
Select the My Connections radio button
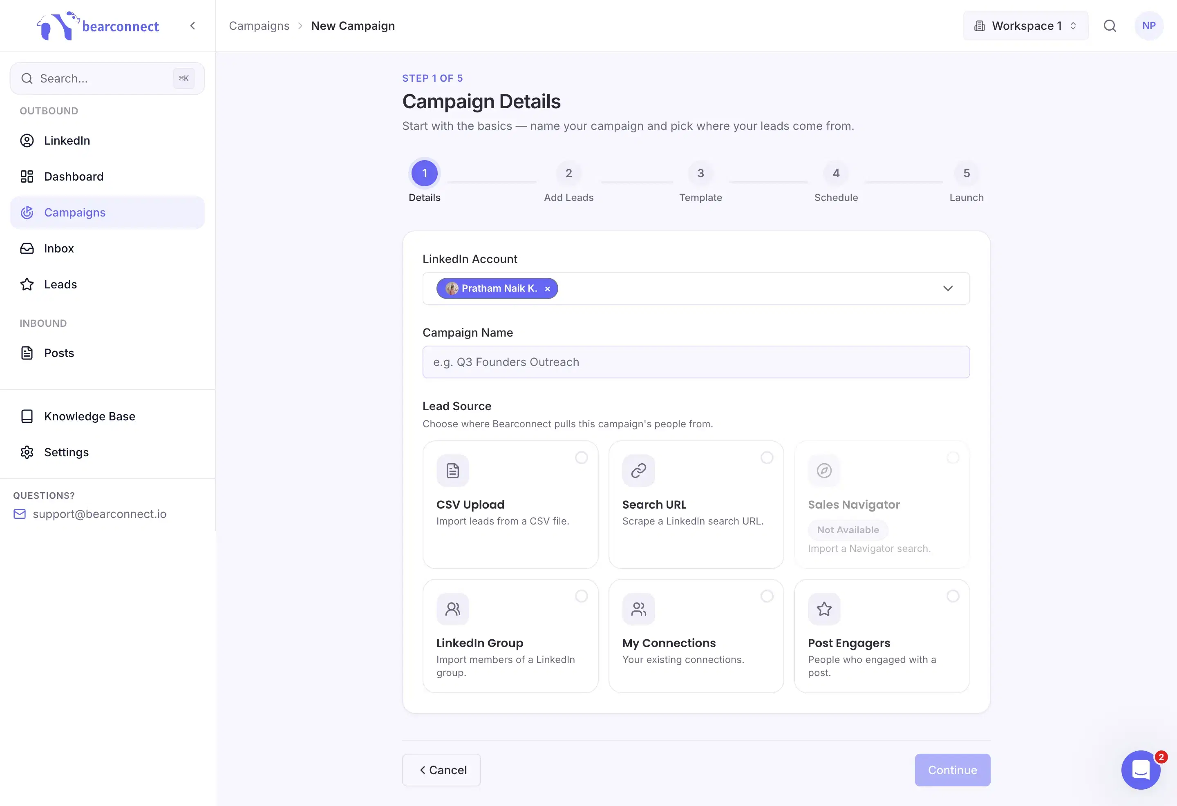(767, 596)
